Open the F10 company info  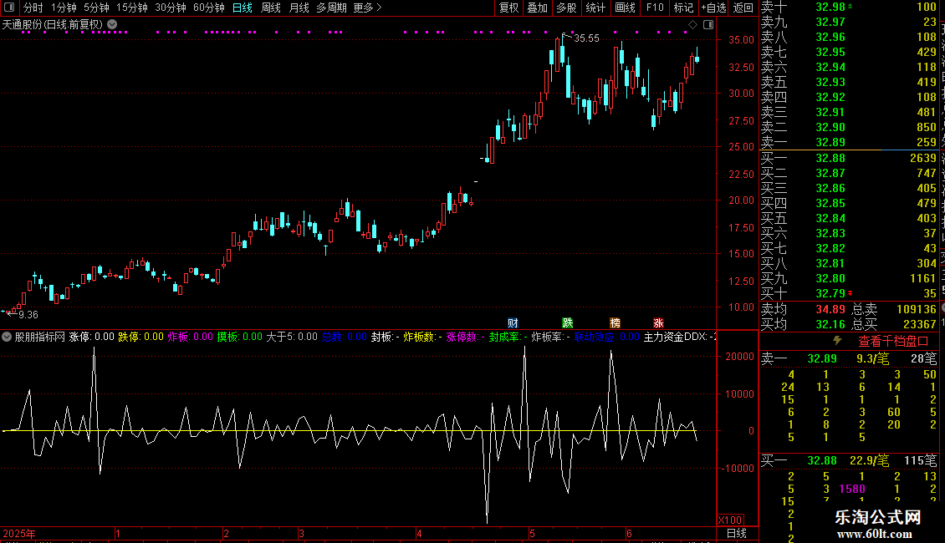(655, 8)
